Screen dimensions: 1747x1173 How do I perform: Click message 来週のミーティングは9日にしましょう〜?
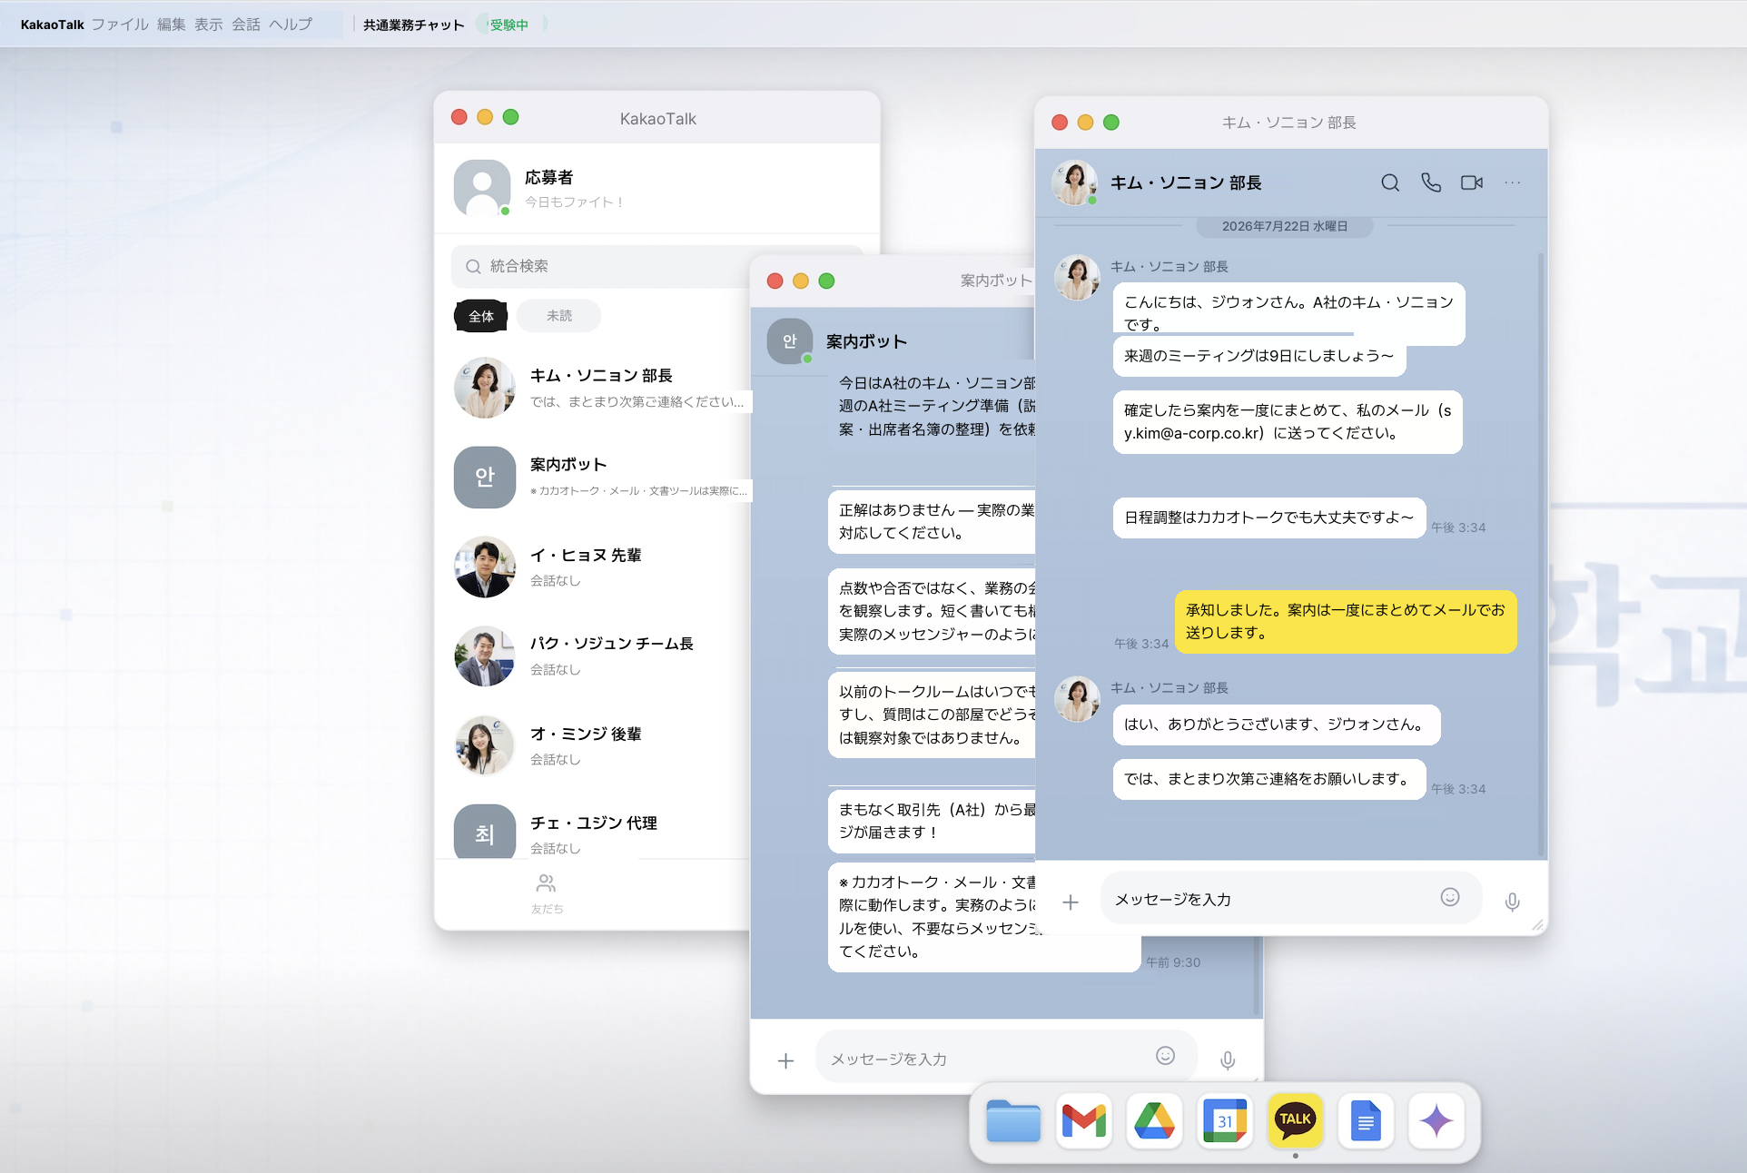click(1259, 356)
